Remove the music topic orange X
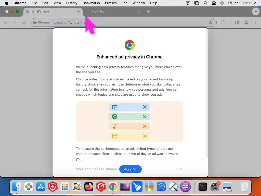The height and width of the screenshot is (196, 261). click(145, 126)
